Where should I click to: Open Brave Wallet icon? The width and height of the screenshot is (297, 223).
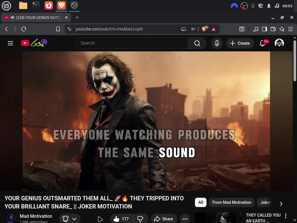point(273,29)
